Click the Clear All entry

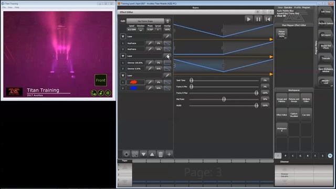281,16
